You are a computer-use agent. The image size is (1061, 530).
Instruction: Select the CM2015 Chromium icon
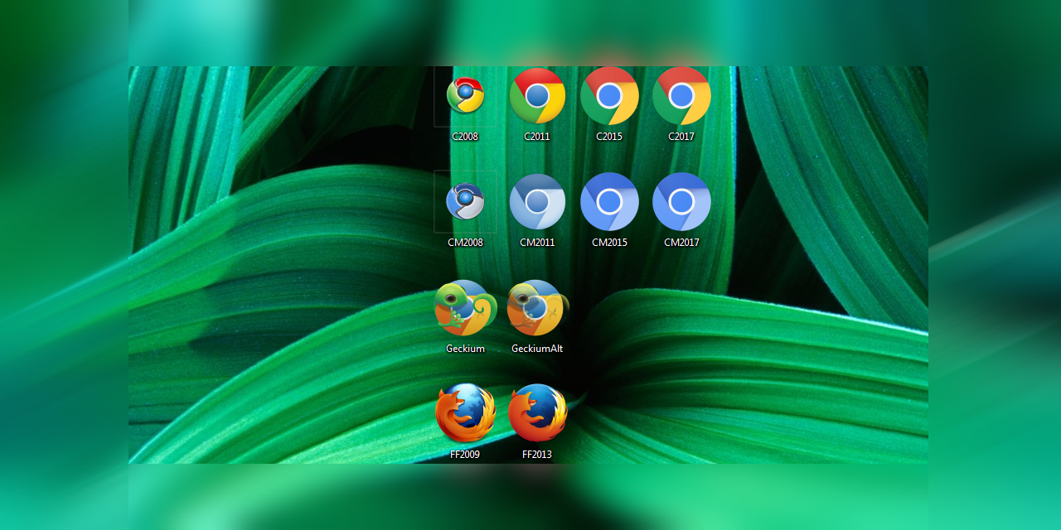609,201
